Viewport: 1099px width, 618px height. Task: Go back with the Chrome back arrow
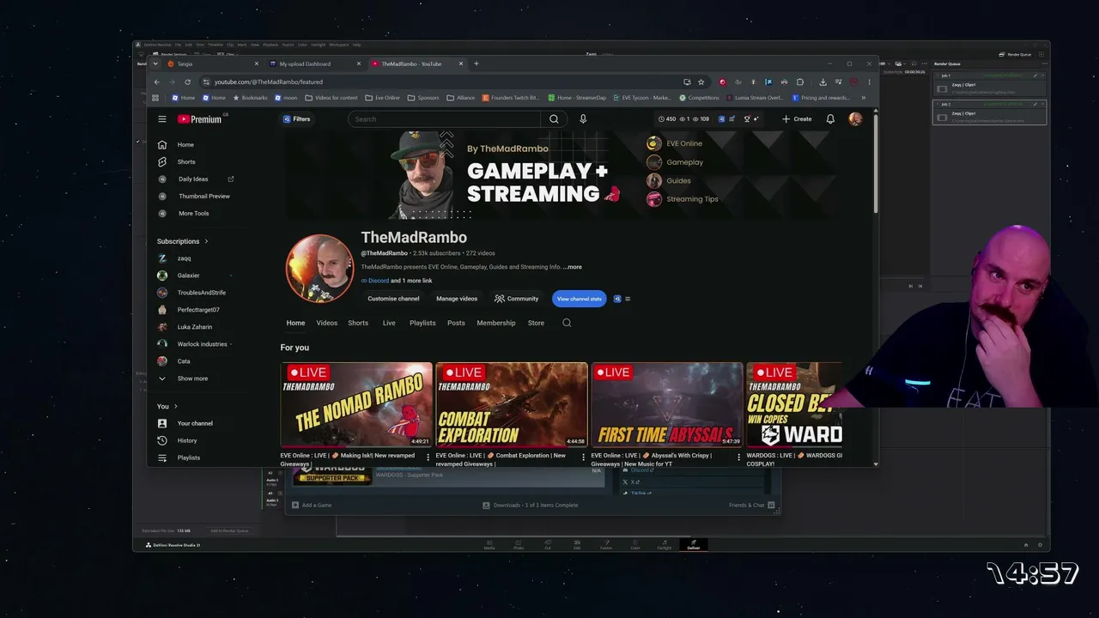click(156, 82)
